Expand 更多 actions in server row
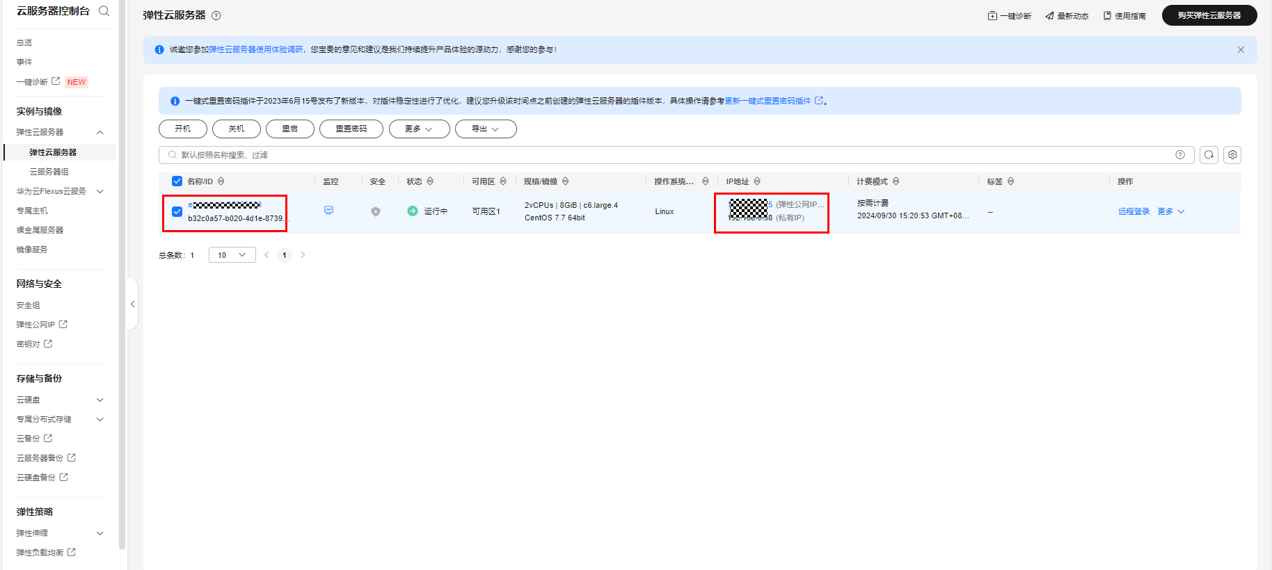The image size is (1272, 570). coord(1171,211)
